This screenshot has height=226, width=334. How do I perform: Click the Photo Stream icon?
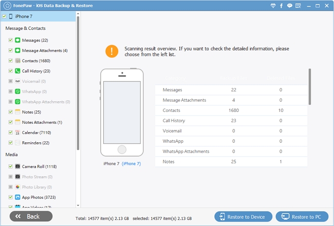(17, 177)
